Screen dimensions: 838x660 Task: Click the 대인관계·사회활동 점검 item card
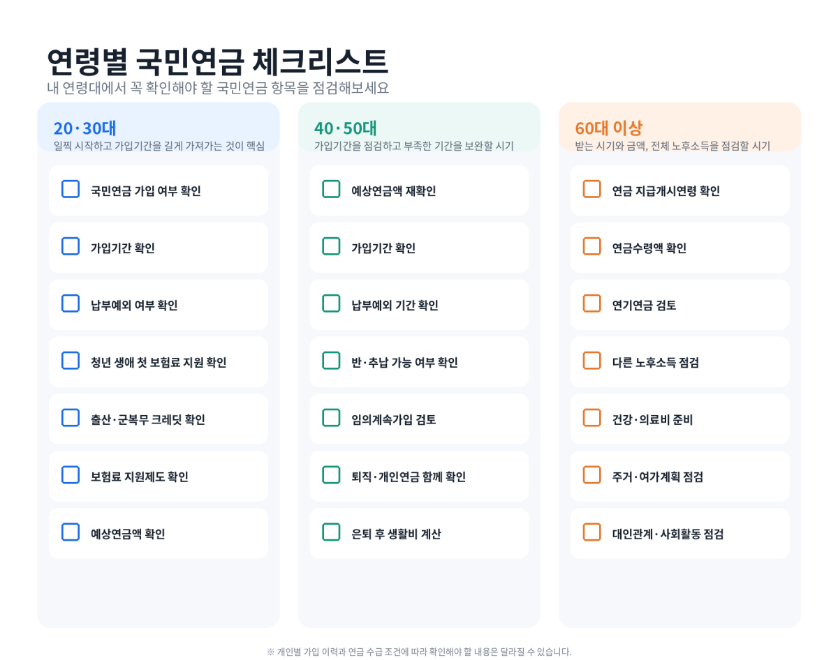coord(679,534)
